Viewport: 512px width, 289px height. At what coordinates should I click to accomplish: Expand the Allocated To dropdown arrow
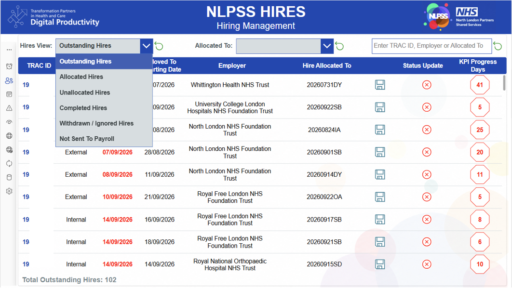(327, 46)
